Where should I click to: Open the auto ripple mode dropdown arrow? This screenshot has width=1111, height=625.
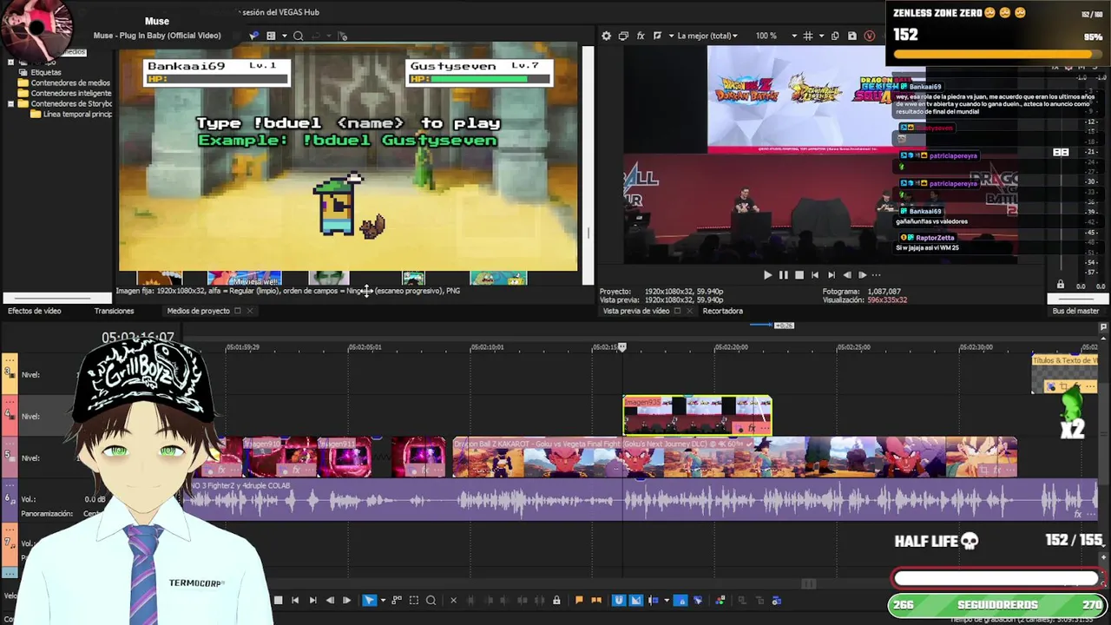pos(667,600)
